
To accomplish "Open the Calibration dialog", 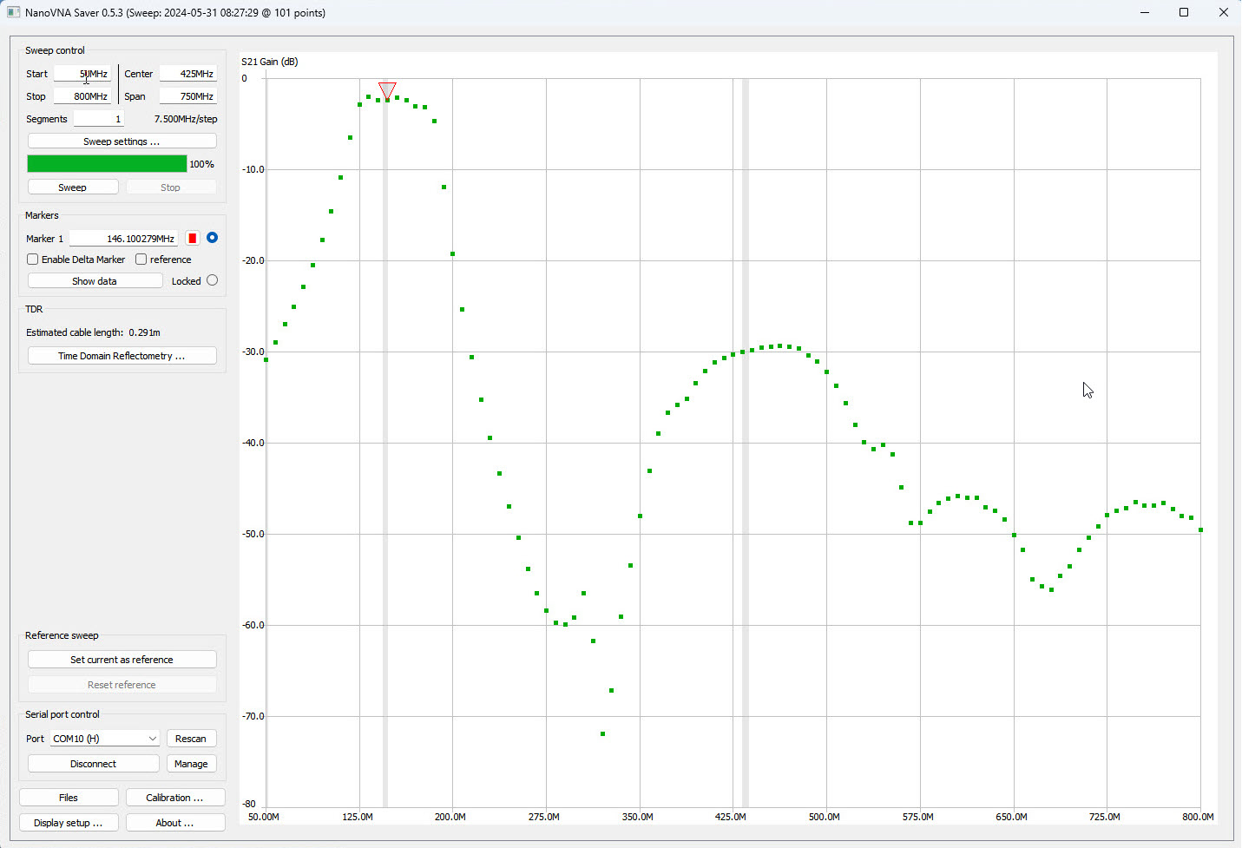I will click(175, 797).
